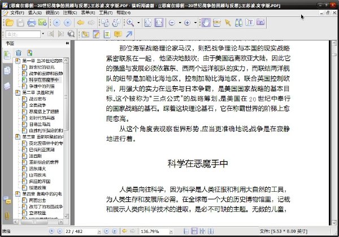The height and width of the screenshot is (237, 339).
Task: Open the zoom in dropdown arrow
Action: click(195, 23)
